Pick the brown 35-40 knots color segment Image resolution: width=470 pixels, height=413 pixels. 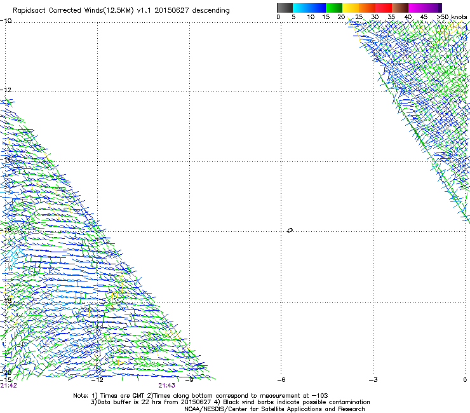point(400,8)
